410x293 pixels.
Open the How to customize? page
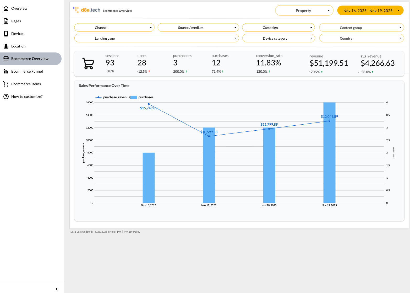pyautogui.click(x=27, y=97)
